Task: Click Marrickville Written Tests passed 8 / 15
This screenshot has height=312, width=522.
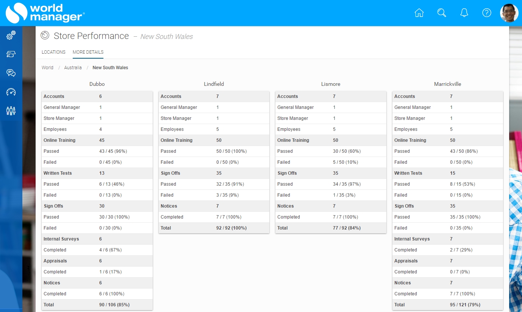Action: click(463, 184)
